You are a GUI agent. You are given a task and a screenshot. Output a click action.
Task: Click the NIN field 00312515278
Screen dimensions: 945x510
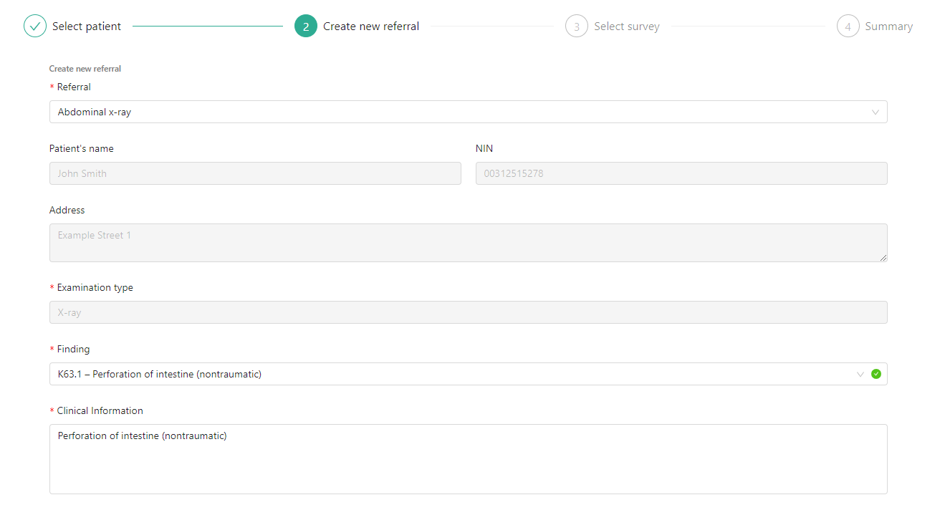tap(681, 173)
